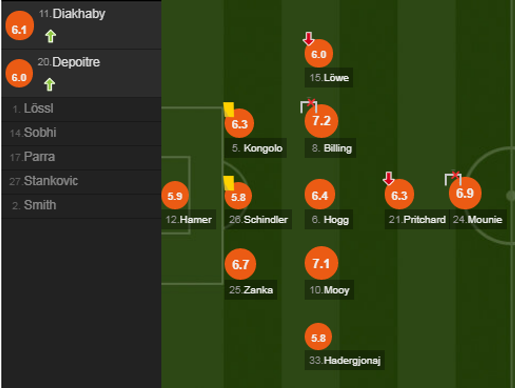
Task: Click the Depoitre name in sidebar
Action: coord(76,62)
